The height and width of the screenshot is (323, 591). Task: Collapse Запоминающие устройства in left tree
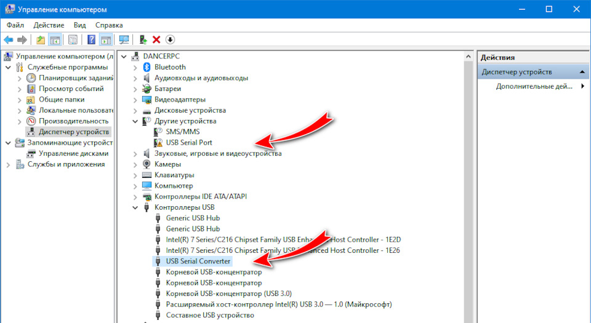pyautogui.click(x=8, y=143)
